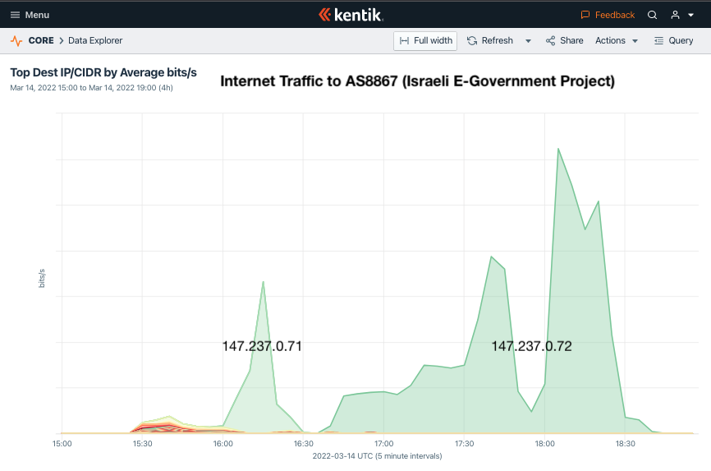Screen dimensions: 711x471
Task: Click the 147.237.0.71 label on chart
Action: [x=262, y=346]
